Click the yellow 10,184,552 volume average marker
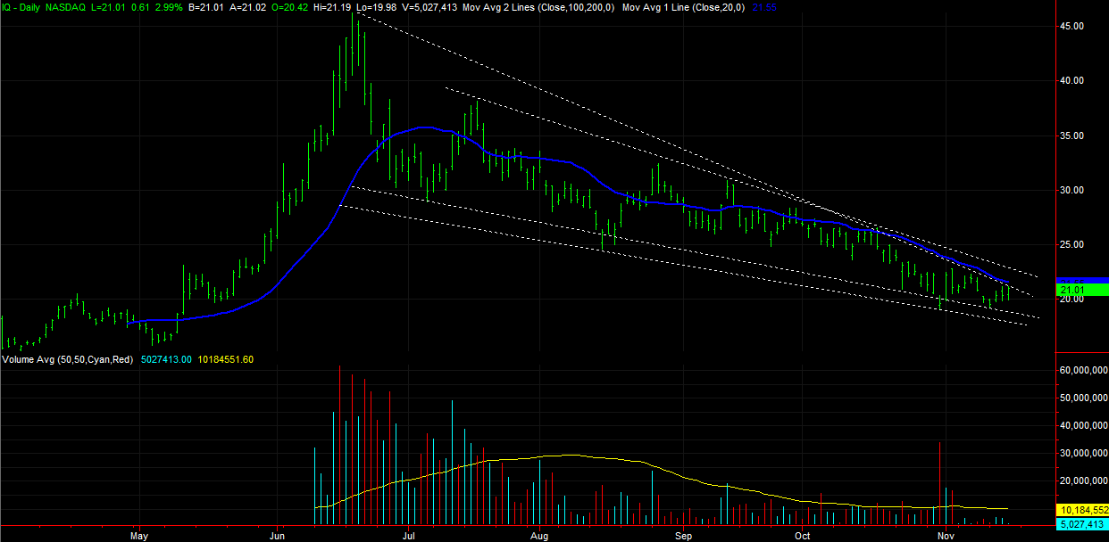 1082,509
